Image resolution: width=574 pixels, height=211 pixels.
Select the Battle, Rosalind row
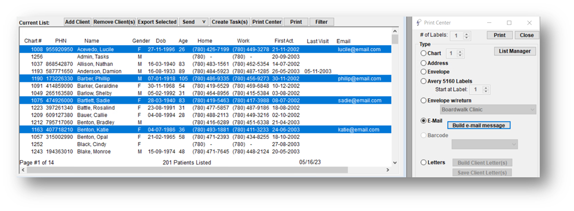205,107
